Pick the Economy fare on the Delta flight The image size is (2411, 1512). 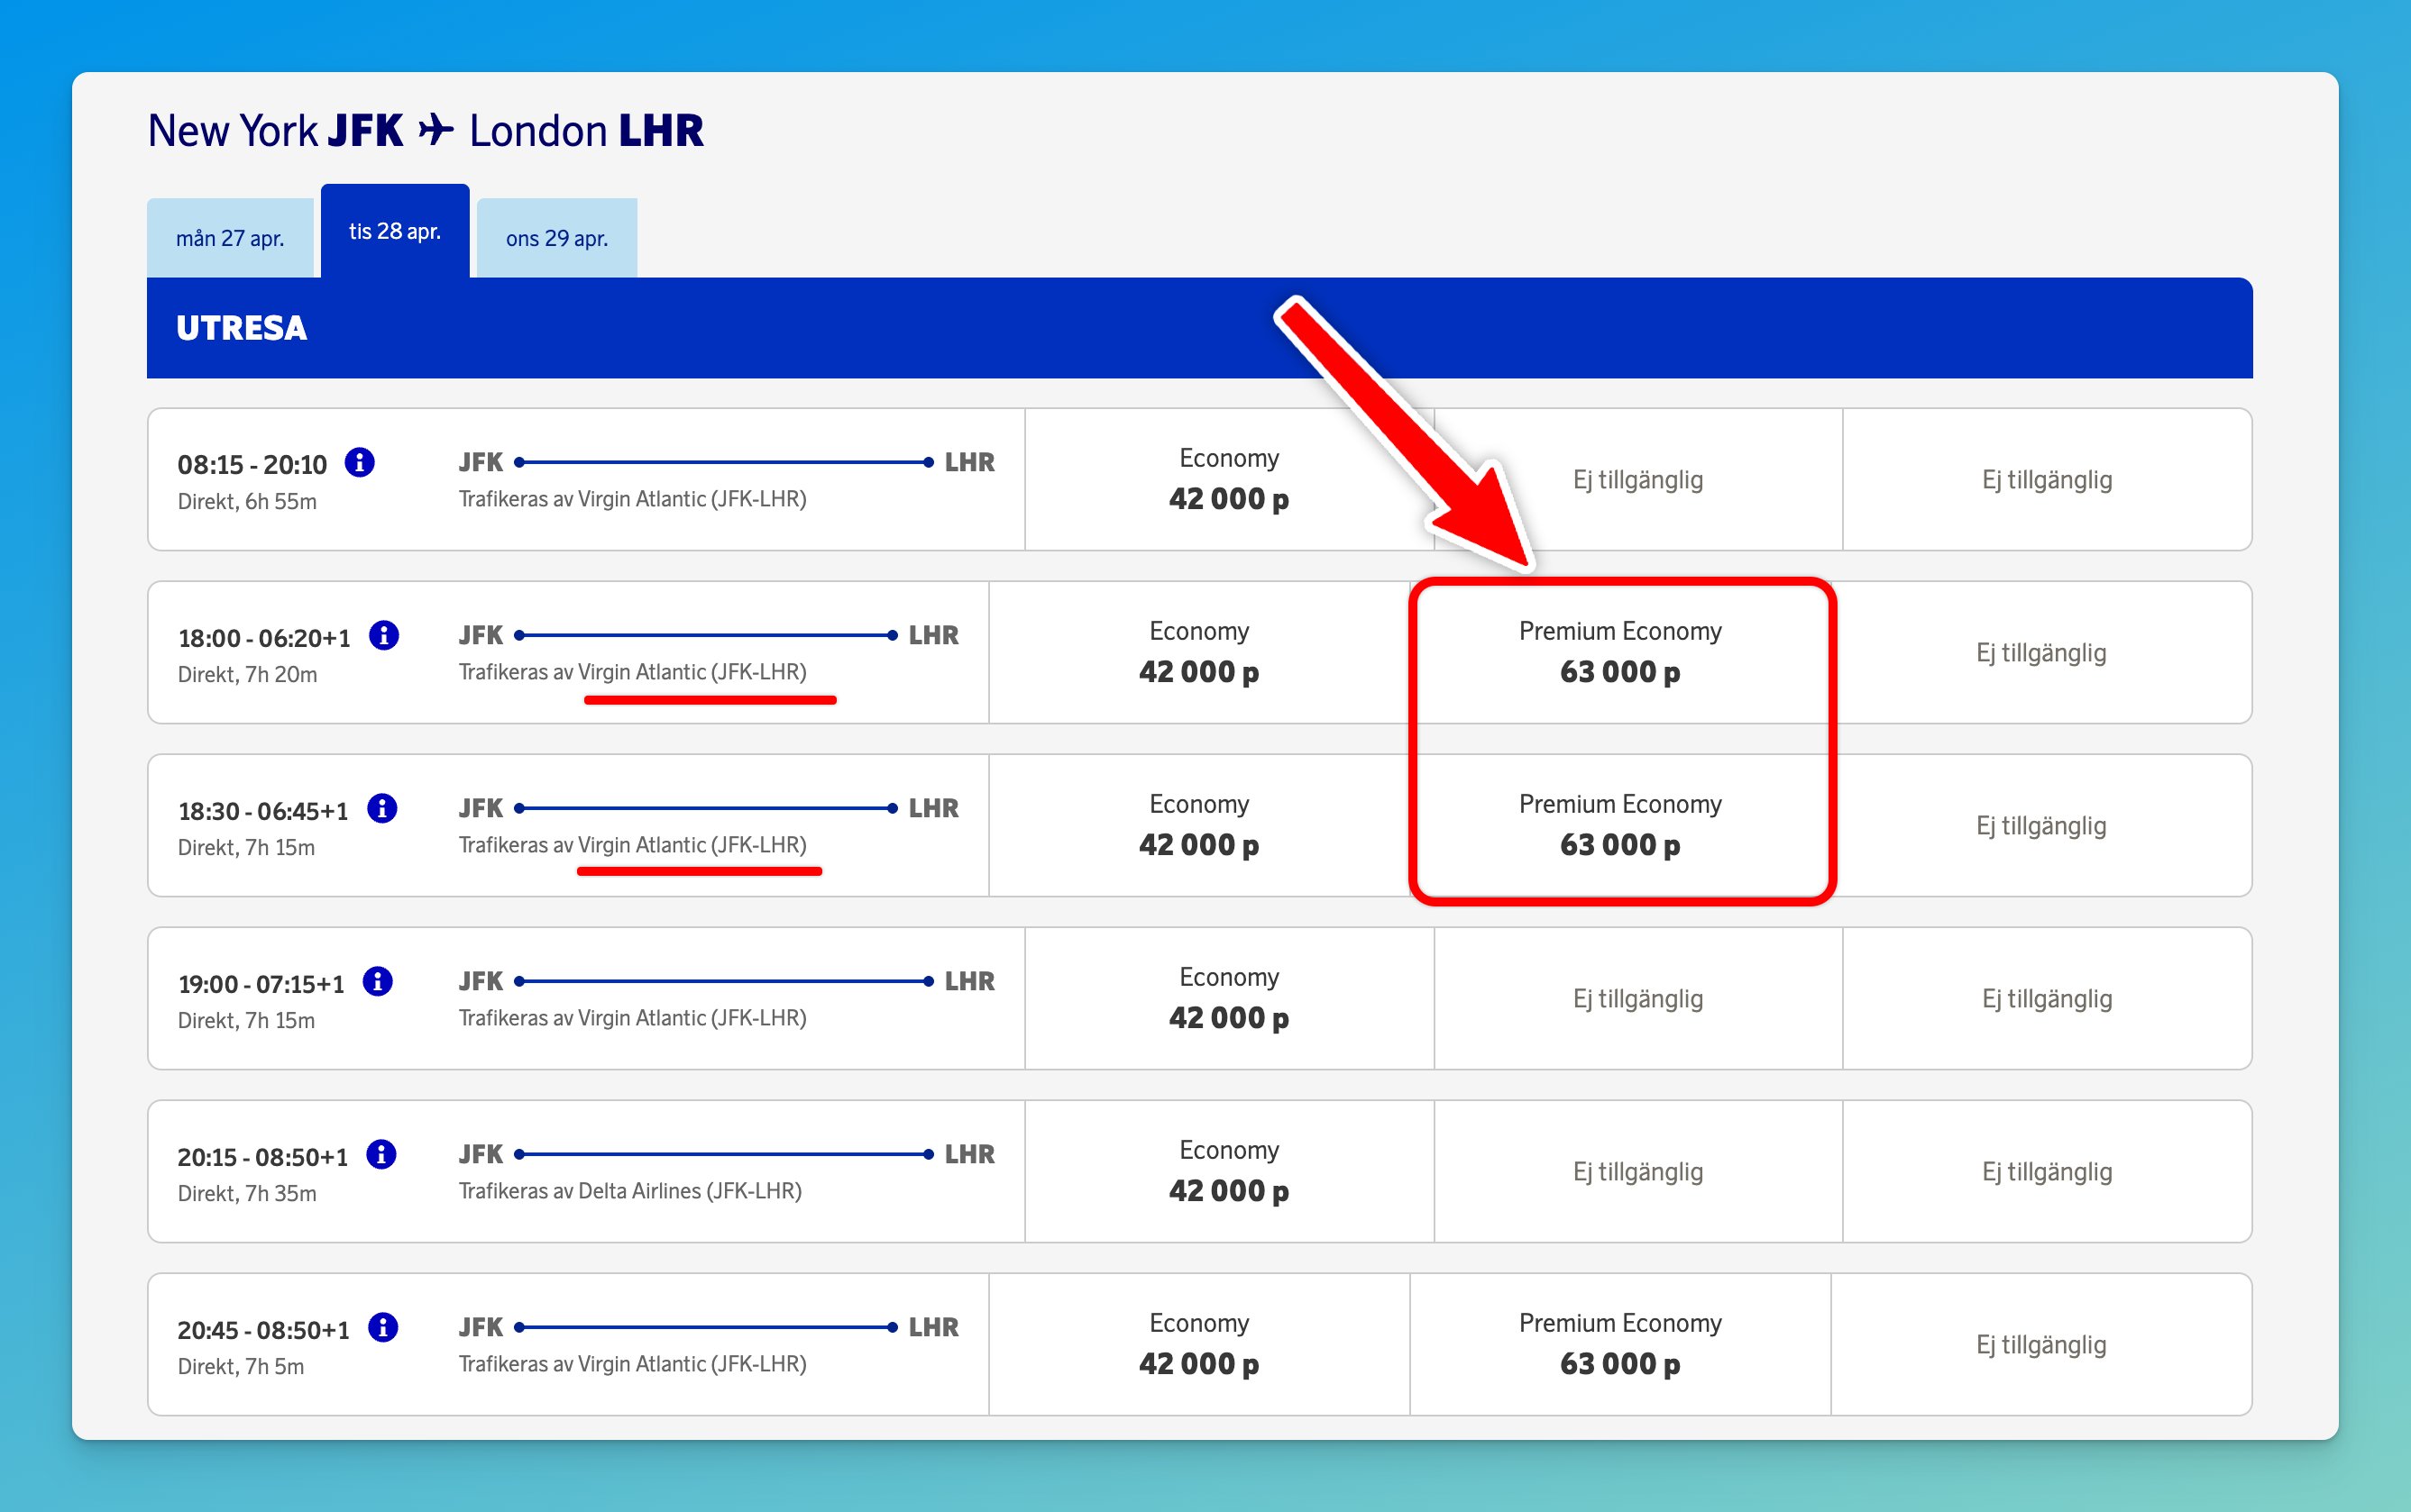[1230, 1171]
